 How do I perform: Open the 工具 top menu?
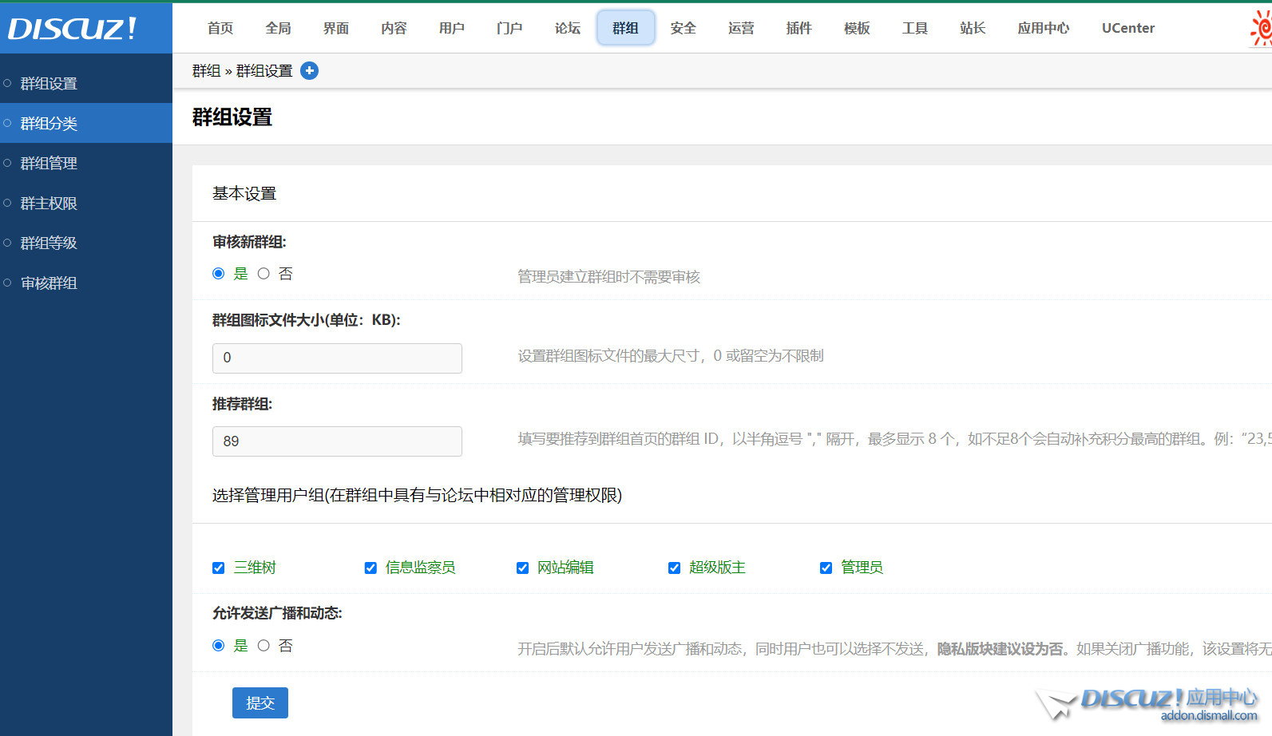coord(915,28)
